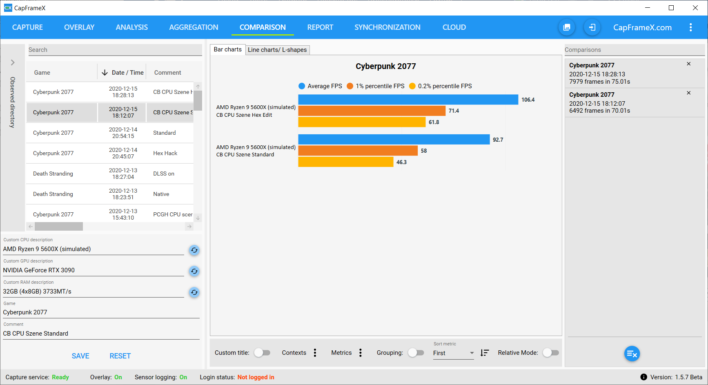Screen dimensions: 708x385
Task: Select the Cyberpunk 2077 record from 18:28:13
Action: coord(110,92)
